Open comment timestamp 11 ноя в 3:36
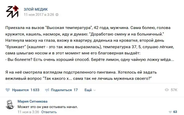Viewport: 184px width, 115px height. 28,112
